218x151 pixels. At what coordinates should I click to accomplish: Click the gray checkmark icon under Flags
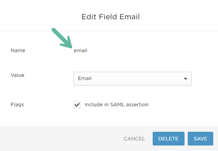(x=77, y=105)
